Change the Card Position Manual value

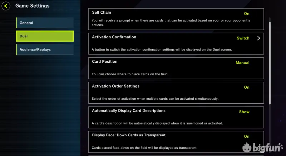pos(242,63)
